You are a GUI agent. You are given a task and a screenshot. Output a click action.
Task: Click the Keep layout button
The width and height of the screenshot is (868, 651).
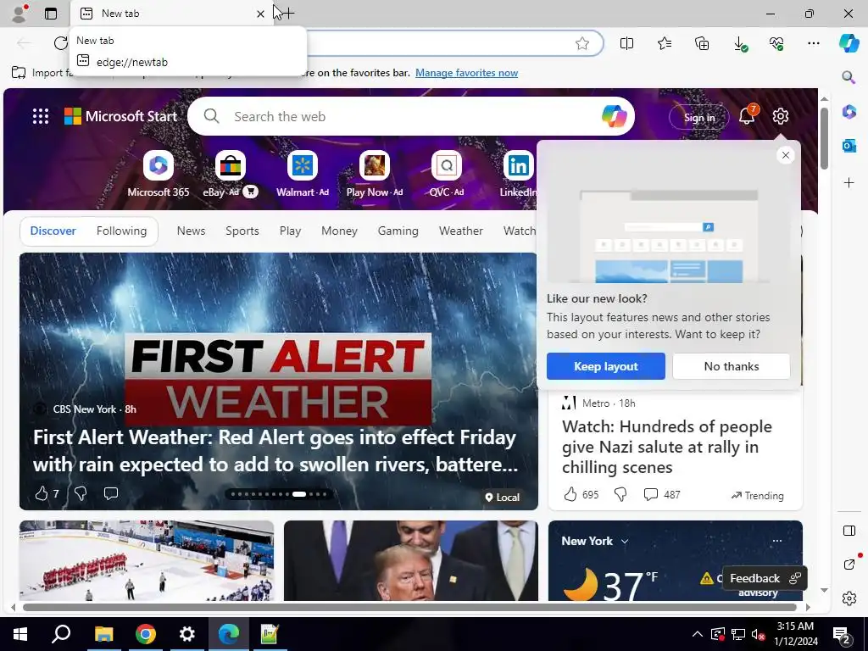tap(605, 366)
